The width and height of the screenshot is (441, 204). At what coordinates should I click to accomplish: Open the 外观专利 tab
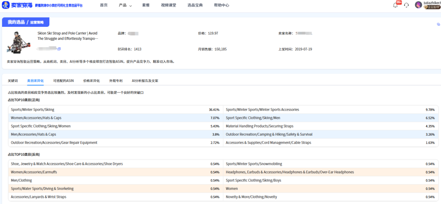tap(116, 81)
